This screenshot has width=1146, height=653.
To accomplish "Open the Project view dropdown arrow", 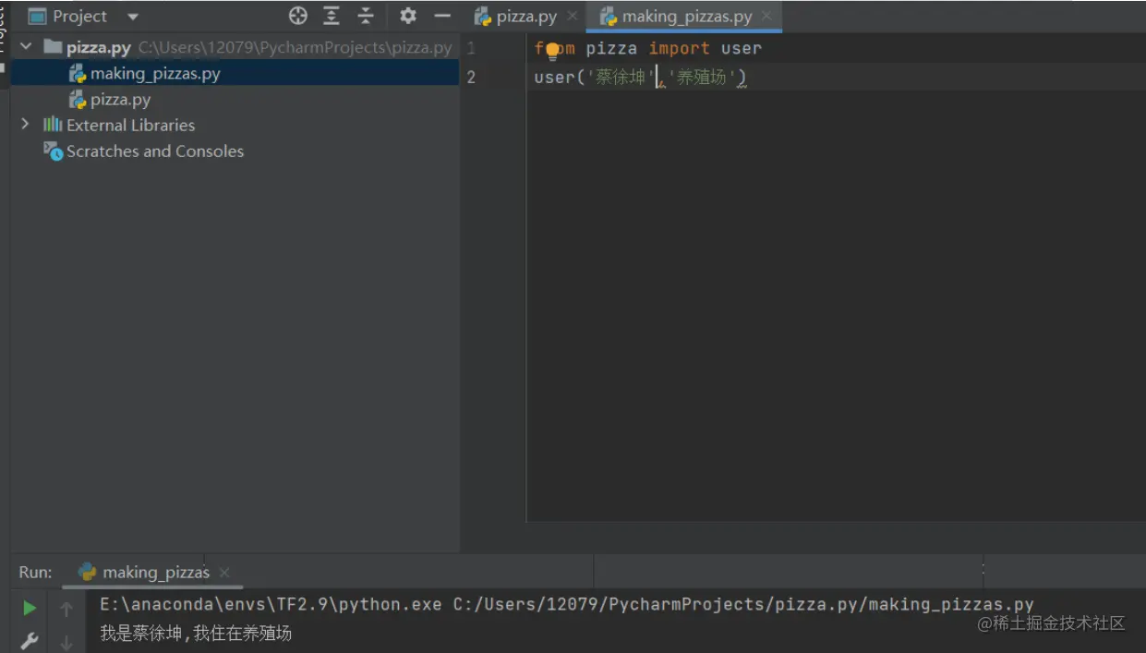I will [x=133, y=17].
